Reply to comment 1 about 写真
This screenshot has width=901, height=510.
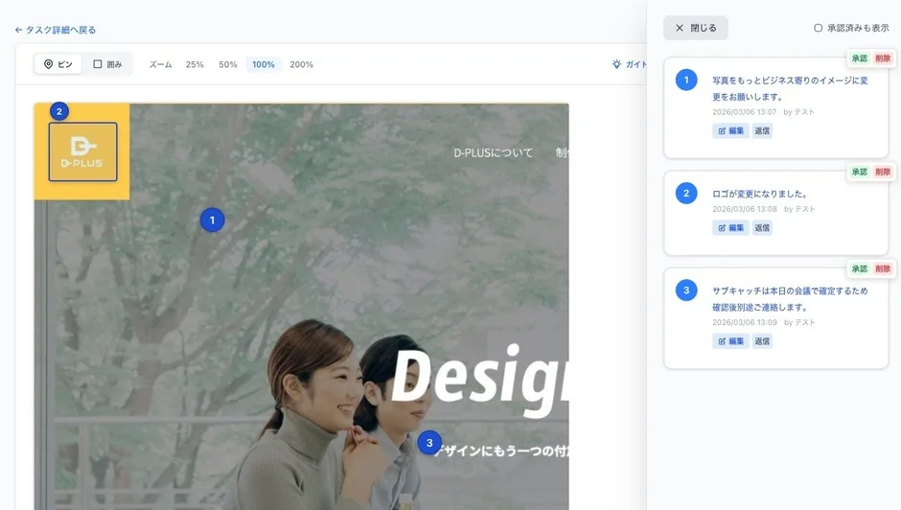[x=762, y=130]
